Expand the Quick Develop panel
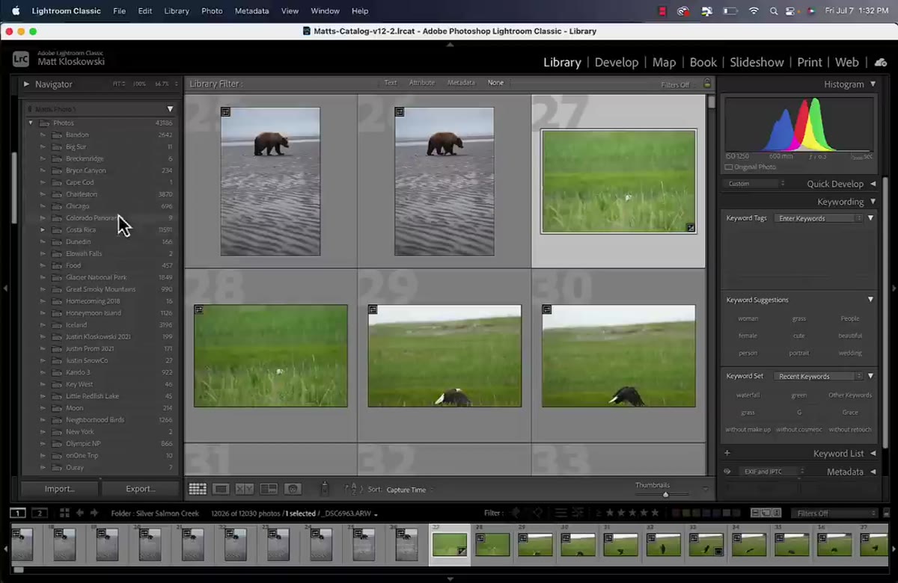Image resolution: width=898 pixels, height=583 pixels. [x=873, y=184]
